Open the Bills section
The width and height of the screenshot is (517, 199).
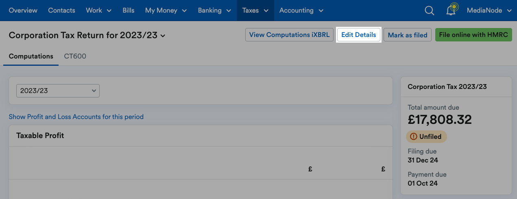pyautogui.click(x=128, y=11)
